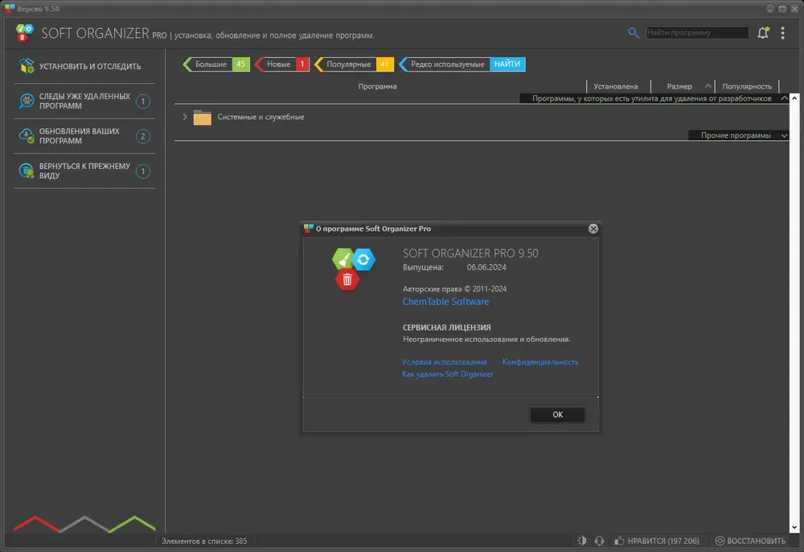This screenshot has height=552, width=804.
Task: Open the three-dot main menu
Action: click(782, 33)
